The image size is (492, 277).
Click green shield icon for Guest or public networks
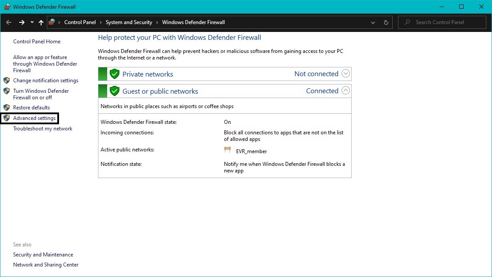(x=115, y=91)
